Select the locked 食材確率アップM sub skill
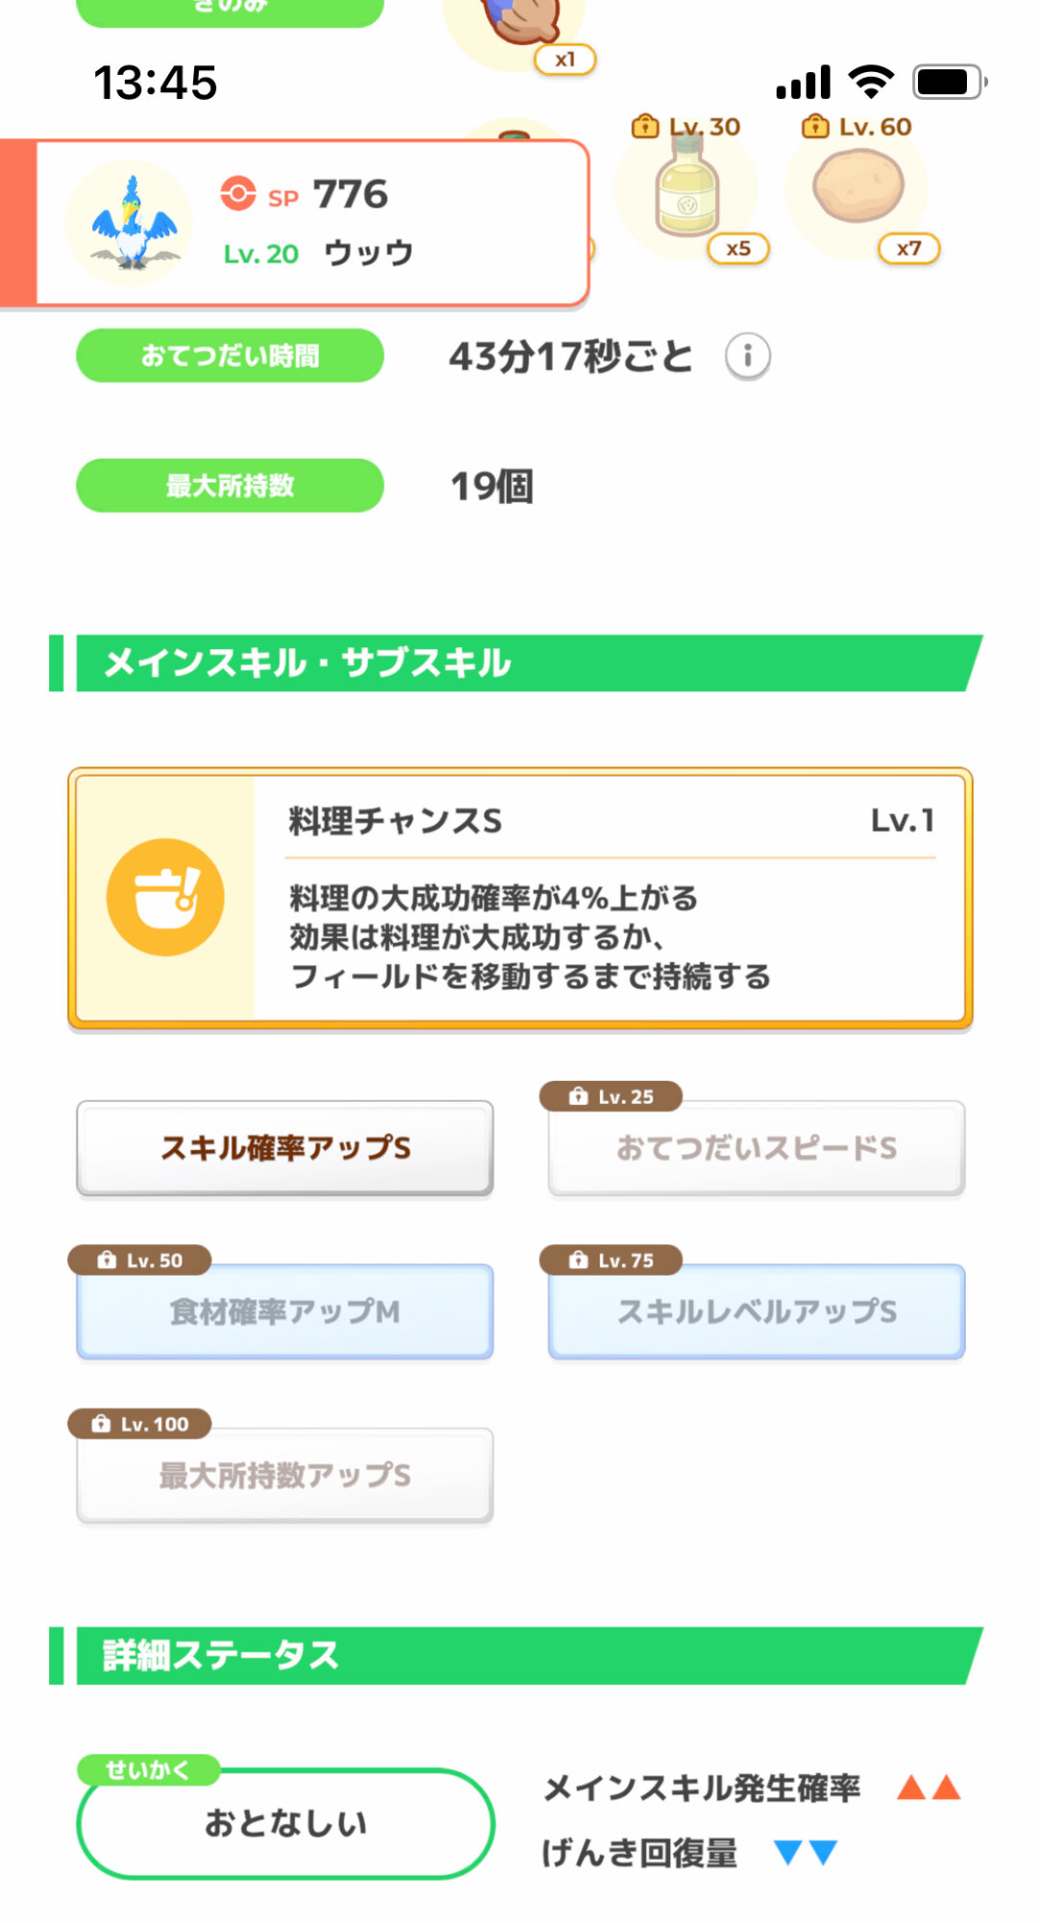 pyautogui.click(x=285, y=1311)
